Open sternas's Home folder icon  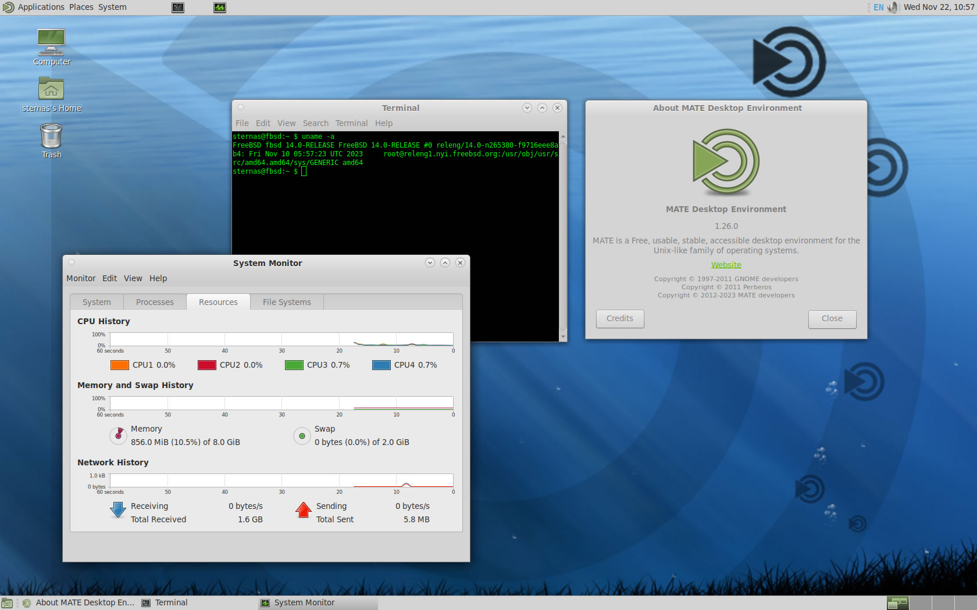(x=51, y=95)
